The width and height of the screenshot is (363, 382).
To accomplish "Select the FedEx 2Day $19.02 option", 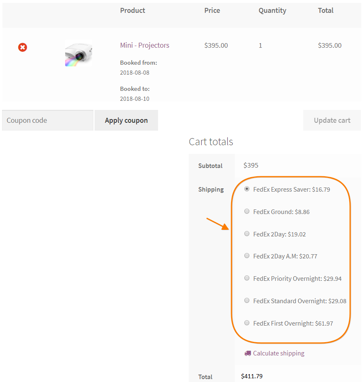I will [247, 234].
